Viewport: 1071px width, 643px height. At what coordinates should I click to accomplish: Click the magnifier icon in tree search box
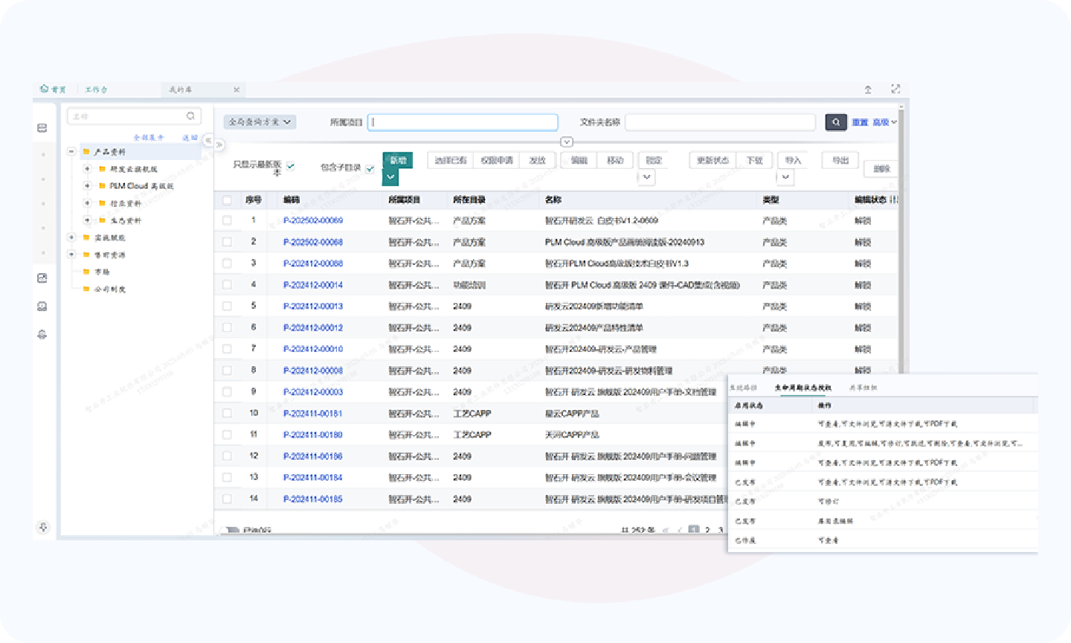pyautogui.click(x=190, y=116)
